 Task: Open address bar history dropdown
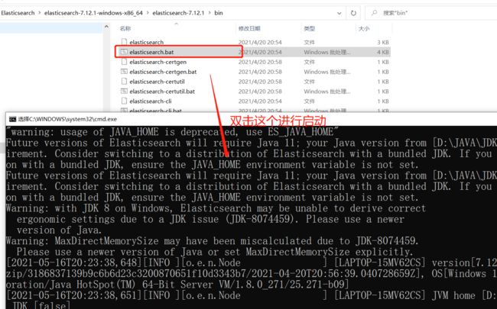click(x=339, y=13)
